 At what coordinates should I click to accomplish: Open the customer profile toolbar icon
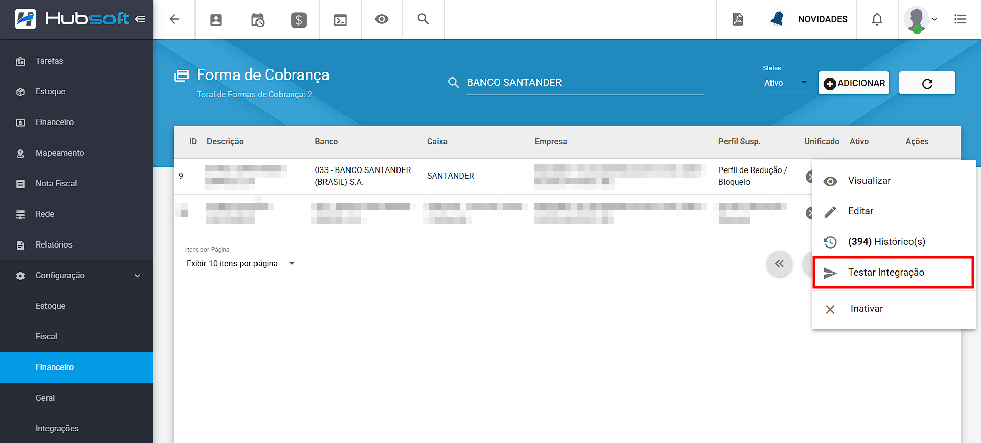(x=216, y=20)
